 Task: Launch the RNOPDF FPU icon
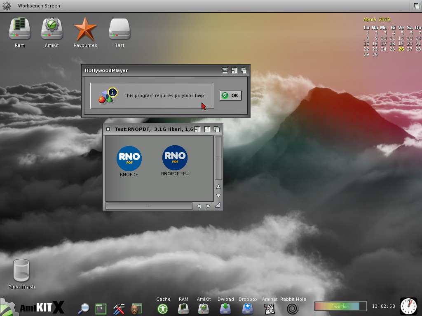(x=175, y=158)
